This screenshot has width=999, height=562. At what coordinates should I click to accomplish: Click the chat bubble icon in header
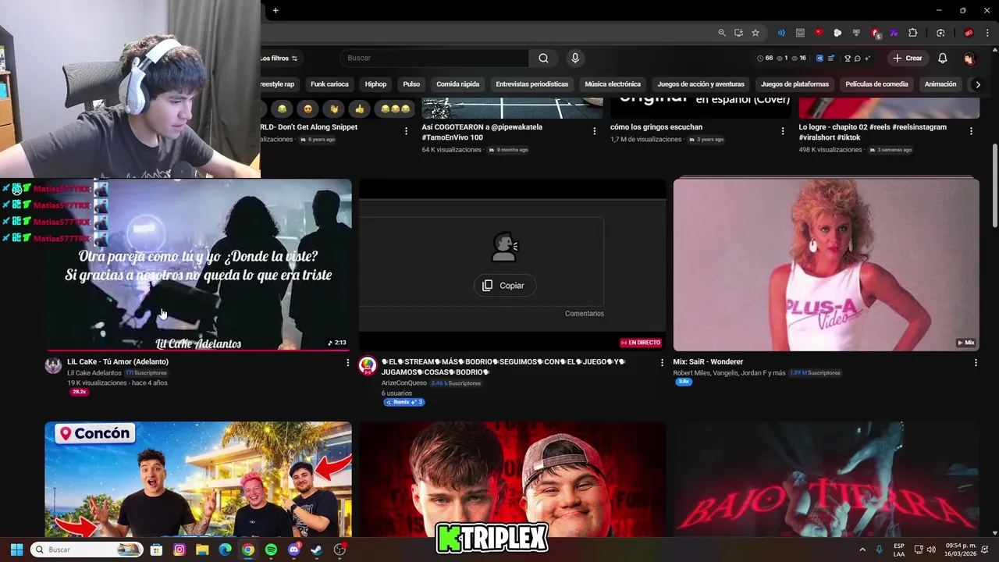point(857,59)
